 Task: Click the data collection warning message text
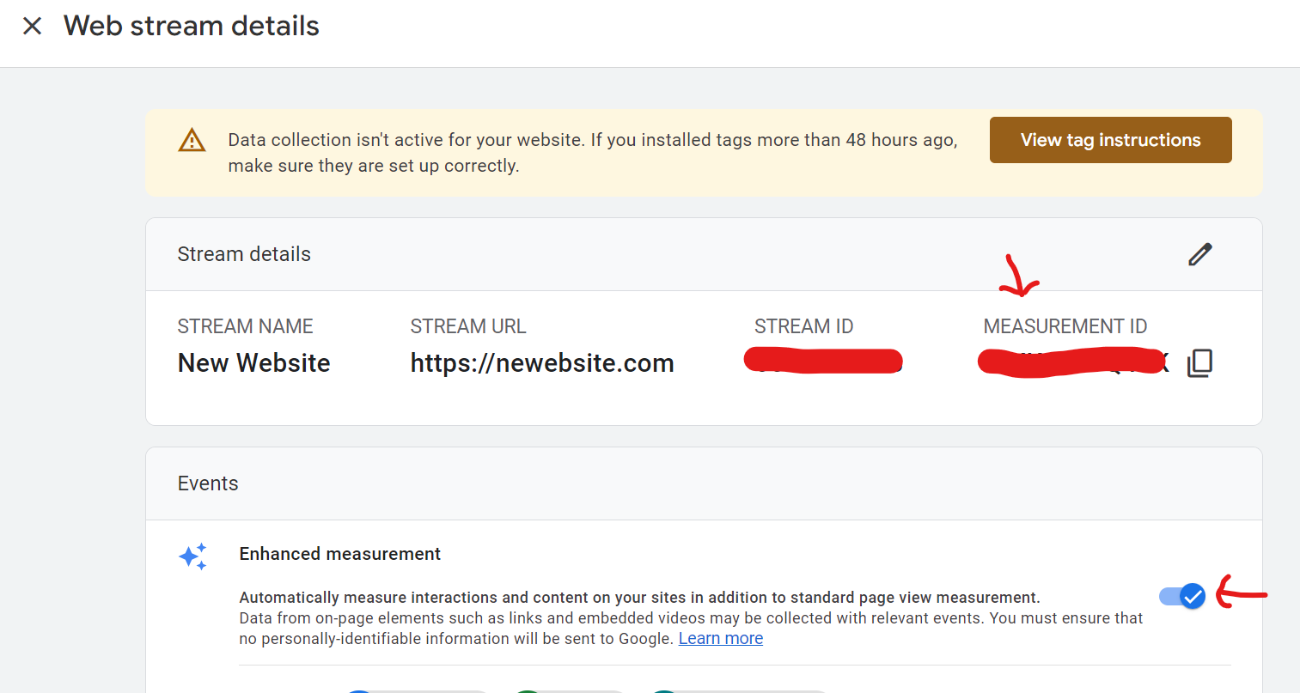point(591,152)
